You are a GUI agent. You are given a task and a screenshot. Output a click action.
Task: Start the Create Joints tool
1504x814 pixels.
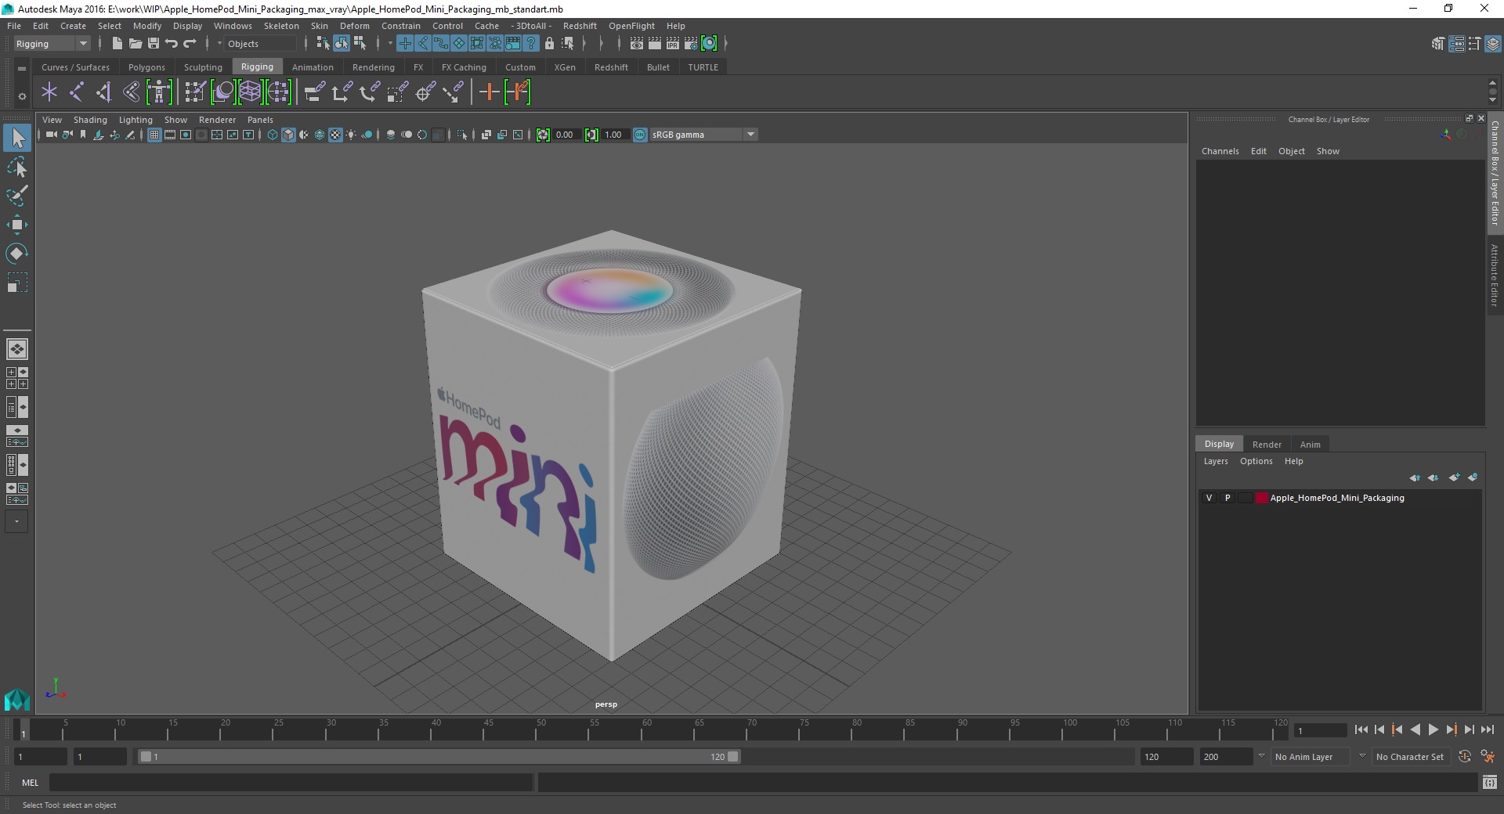point(77,92)
